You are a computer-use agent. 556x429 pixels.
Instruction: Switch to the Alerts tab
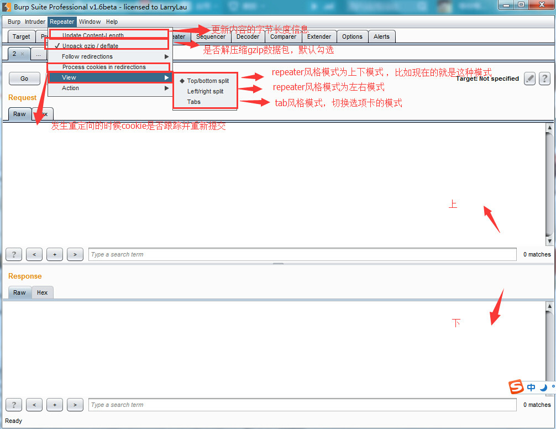click(381, 36)
